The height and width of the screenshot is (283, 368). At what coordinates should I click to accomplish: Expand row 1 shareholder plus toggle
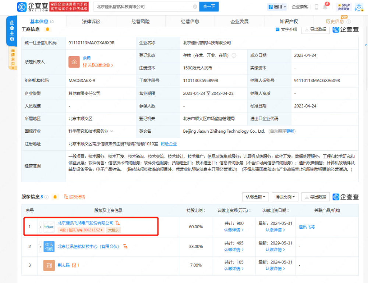click(x=40, y=227)
